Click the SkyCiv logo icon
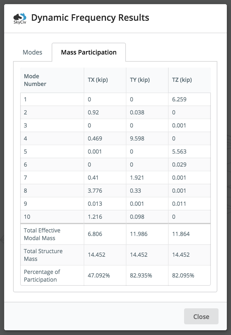 point(19,17)
